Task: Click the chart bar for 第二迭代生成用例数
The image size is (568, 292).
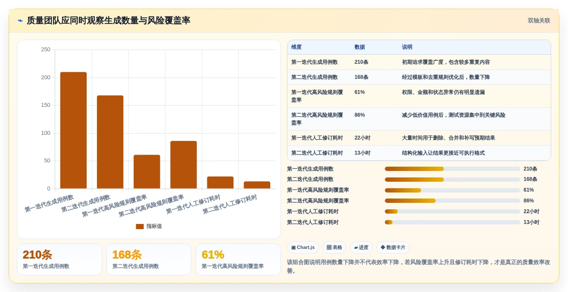Action: 110,142
